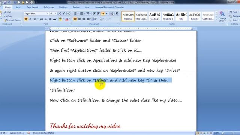
Task: Open the font name dropdown
Action: (48, 13)
